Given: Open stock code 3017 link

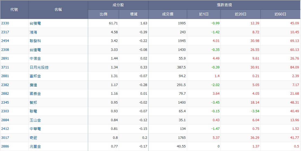Looking at the screenshot, I should [5, 138].
